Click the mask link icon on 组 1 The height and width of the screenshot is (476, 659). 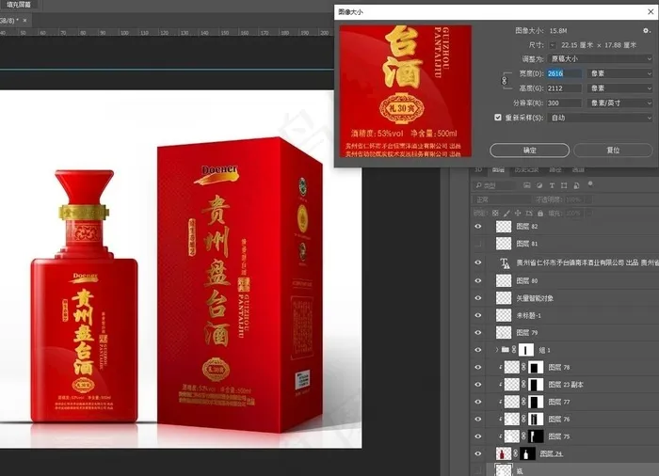tap(514, 350)
